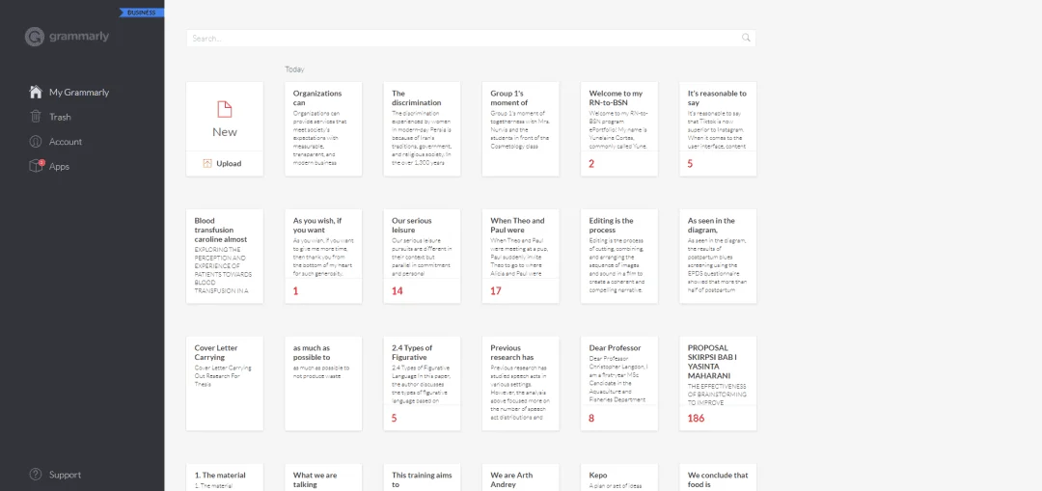Open 'What we are talking' document
This screenshot has height=491, width=1042.
pos(323,477)
